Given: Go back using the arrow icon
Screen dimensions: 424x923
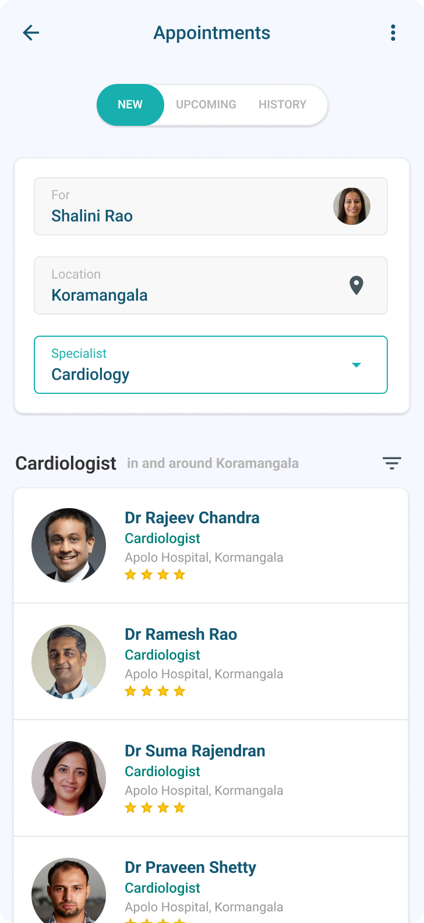Looking at the screenshot, I should (x=31, y=33).
